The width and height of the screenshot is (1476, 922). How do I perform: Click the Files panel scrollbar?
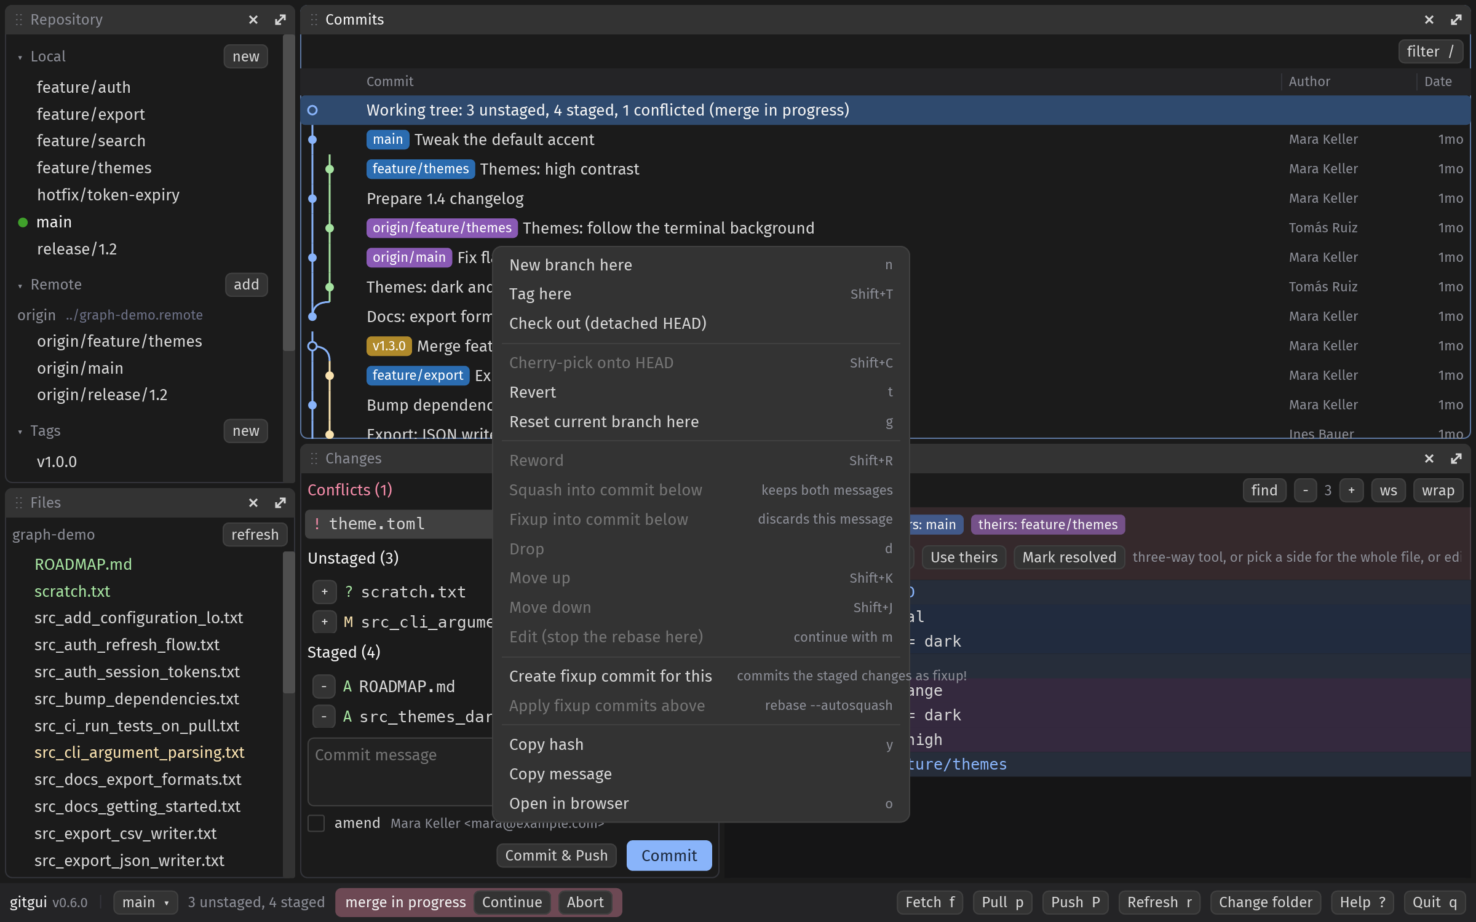tap(288, 622)
